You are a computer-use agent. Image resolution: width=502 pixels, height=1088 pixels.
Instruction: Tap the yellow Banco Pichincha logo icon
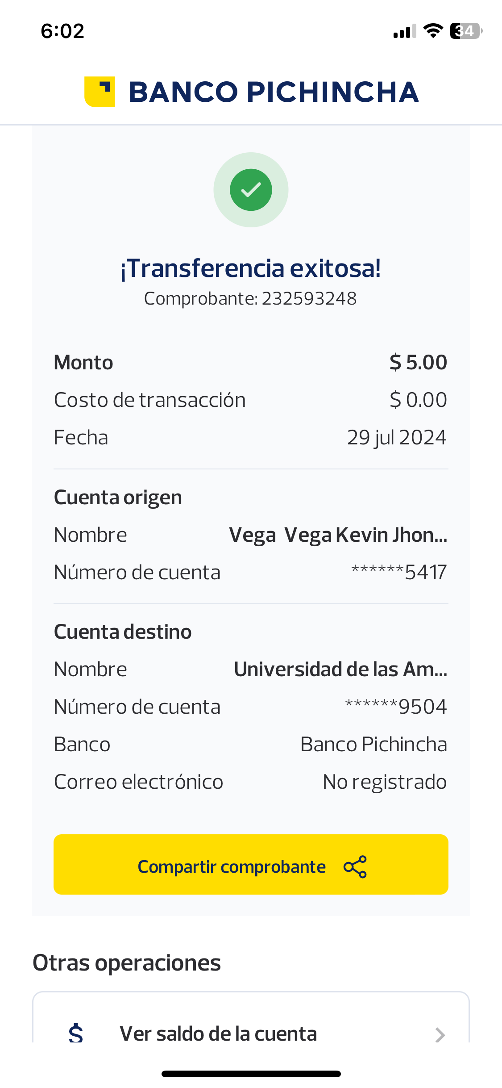(x=100, y=92)
